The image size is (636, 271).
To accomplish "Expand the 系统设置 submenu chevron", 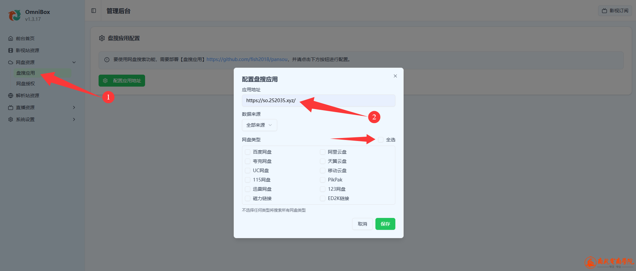I will click(74, 119).
